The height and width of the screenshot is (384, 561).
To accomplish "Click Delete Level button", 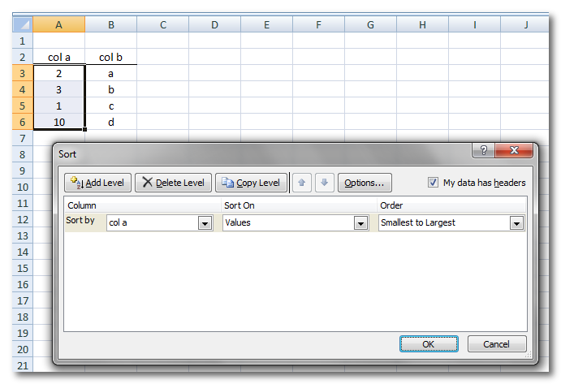I will click(173, 183).
